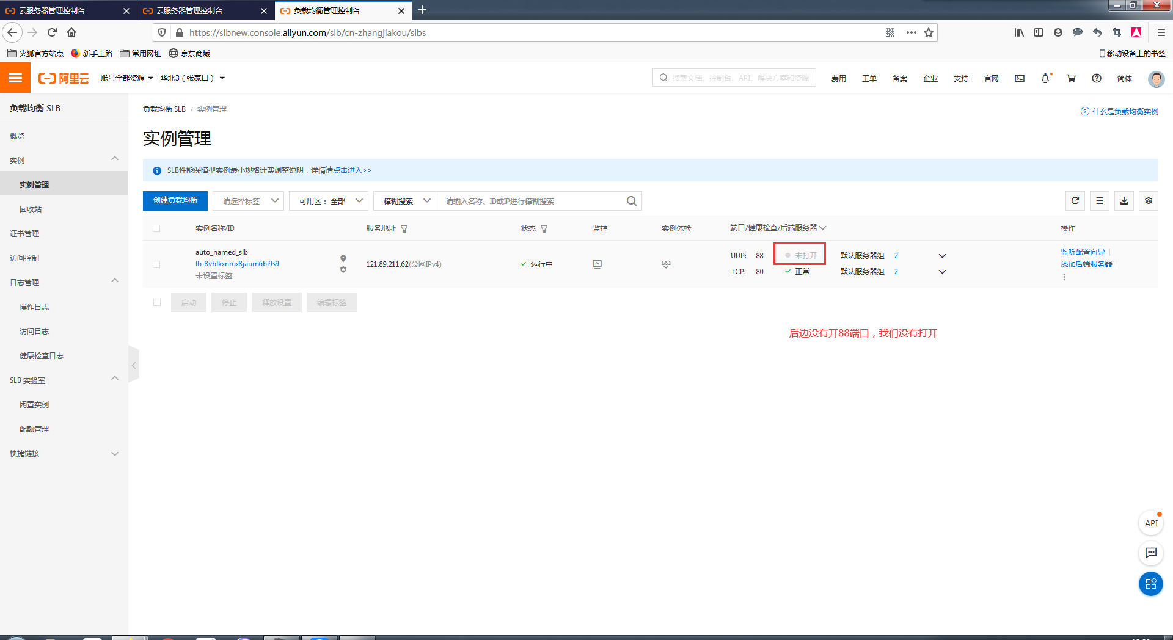Open the list column settings icon
1173x640 pixels.
coord(1100,201)
